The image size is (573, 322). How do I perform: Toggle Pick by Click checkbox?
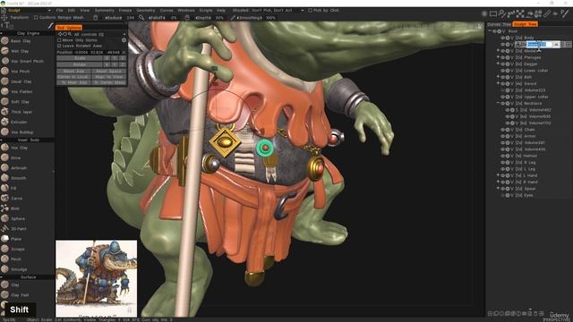(310, 10)
